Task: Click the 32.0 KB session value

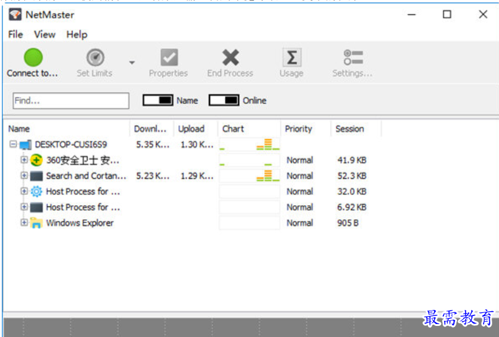Action: [x=351, y=192]
